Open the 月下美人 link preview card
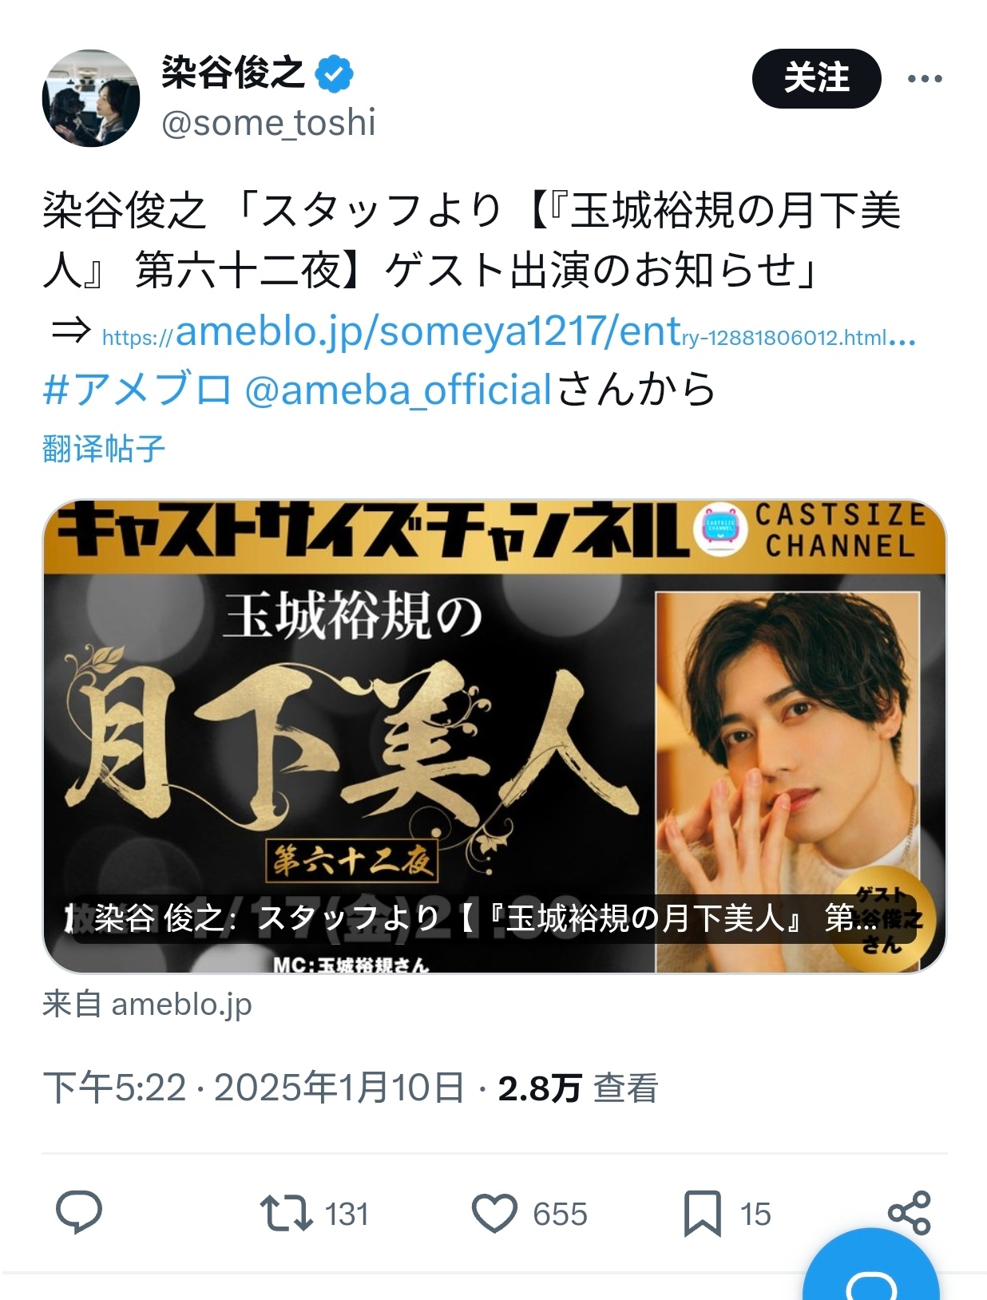Viewport: 987px width, 1300px height. (494, 736)
